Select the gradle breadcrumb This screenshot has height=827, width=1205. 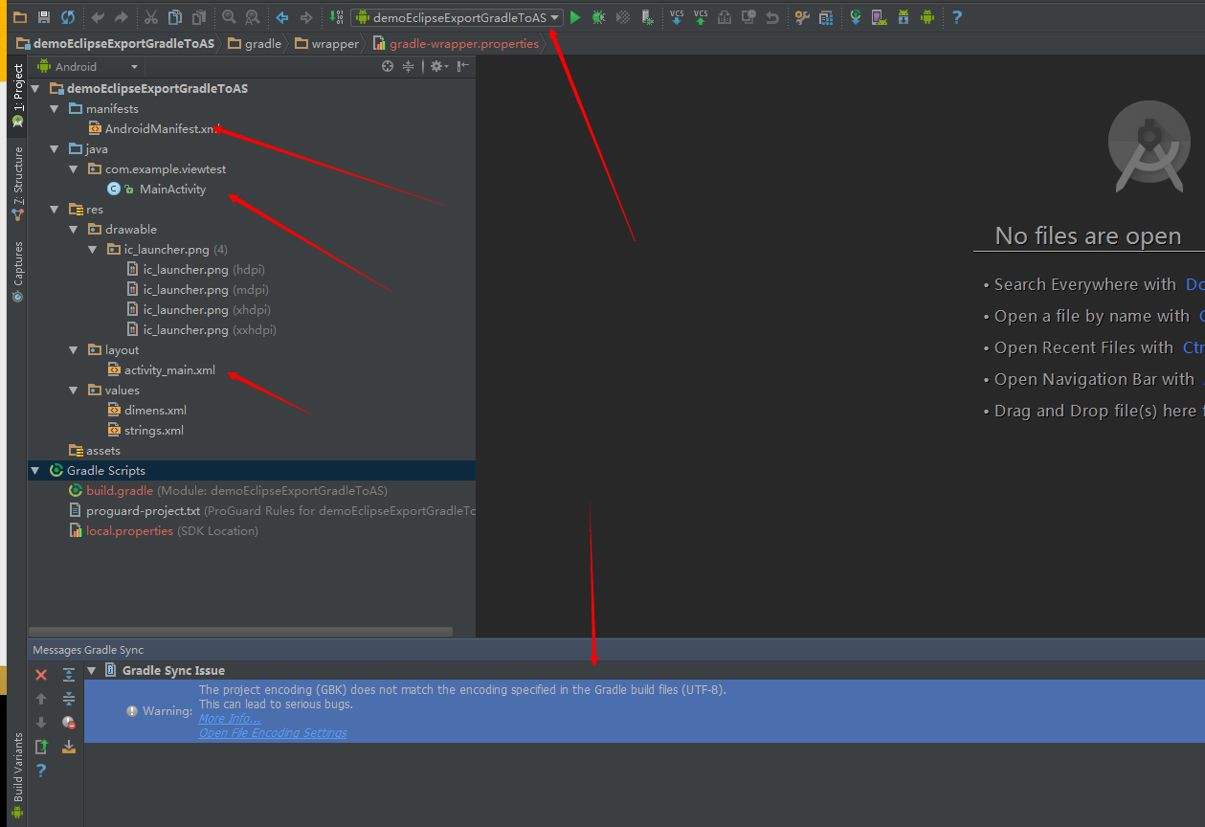click(256, 43)
